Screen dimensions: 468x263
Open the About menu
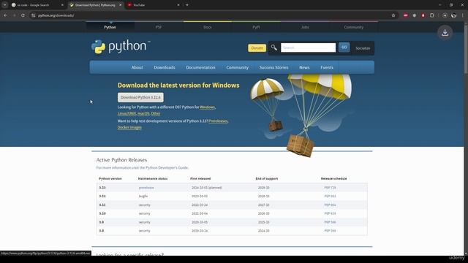137,67
